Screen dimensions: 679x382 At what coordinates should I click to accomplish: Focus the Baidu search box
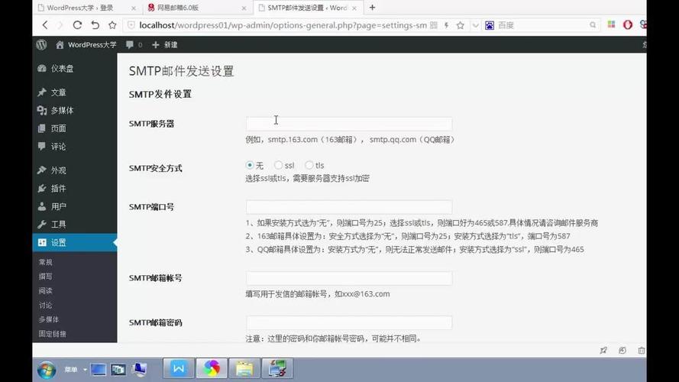[542, 25]
